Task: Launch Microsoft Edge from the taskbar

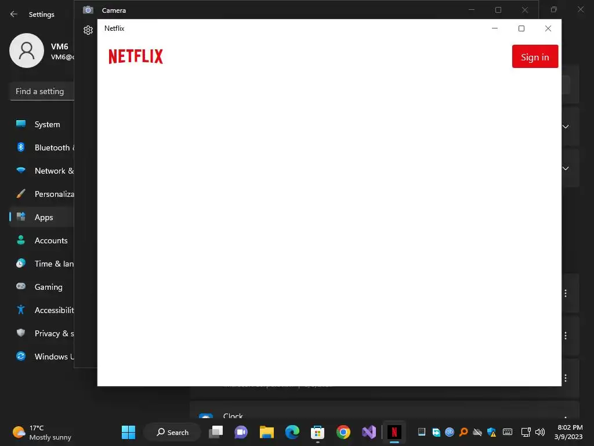Action: coord(292,432)
